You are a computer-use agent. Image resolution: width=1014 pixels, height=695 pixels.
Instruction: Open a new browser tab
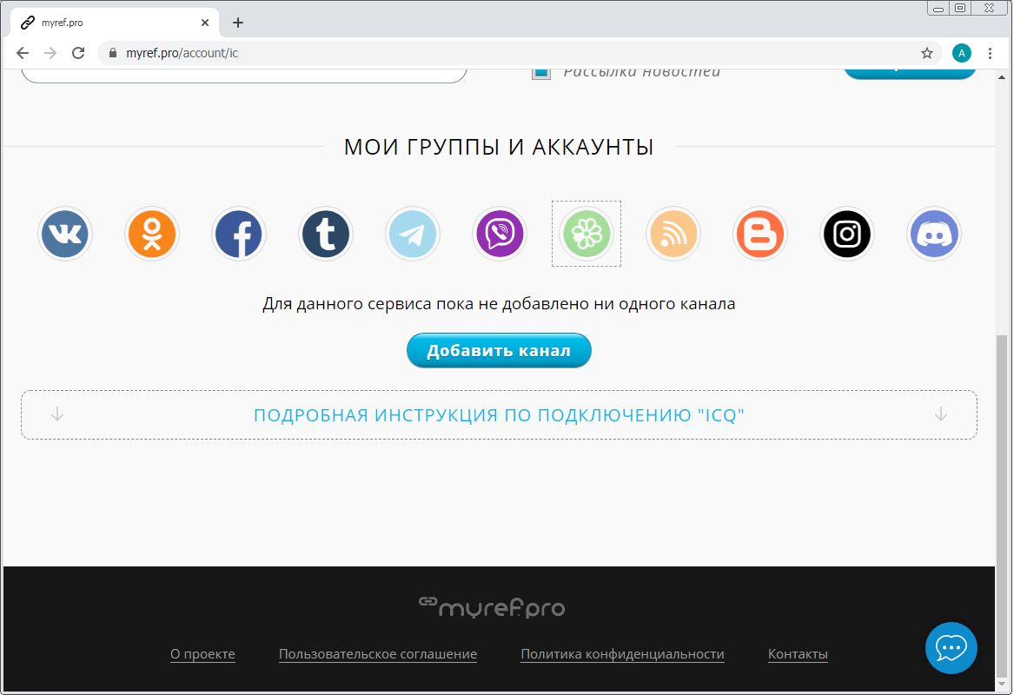(238, 23)
